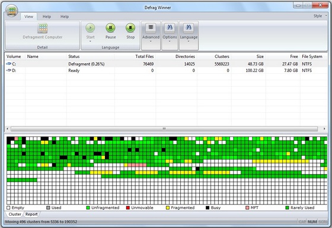Expand the Start button dropdown arrow
Screen dimensions: 332x228
coord(90,41)
